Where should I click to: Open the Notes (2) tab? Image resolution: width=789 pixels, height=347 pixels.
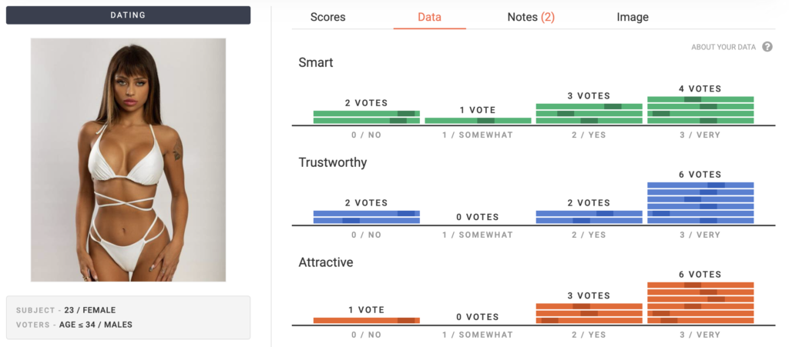click(531, 17)
